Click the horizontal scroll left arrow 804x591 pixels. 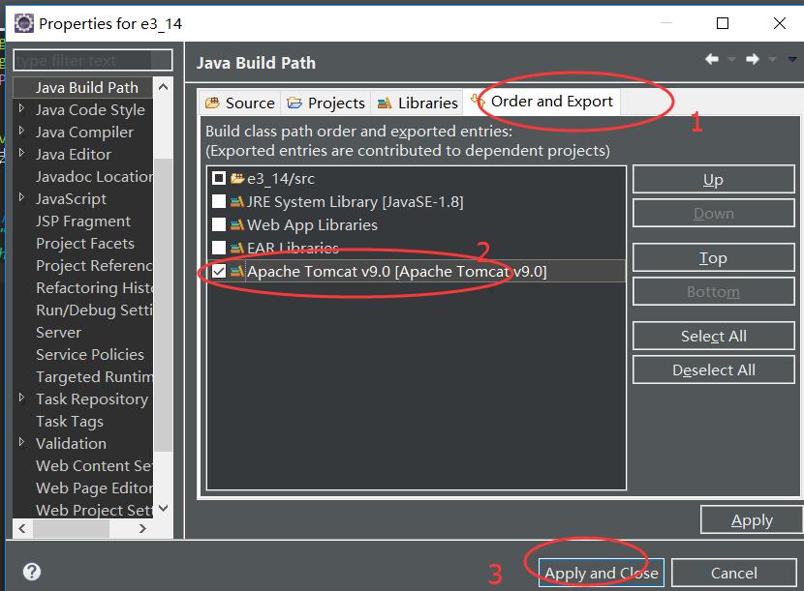point(22,528)
